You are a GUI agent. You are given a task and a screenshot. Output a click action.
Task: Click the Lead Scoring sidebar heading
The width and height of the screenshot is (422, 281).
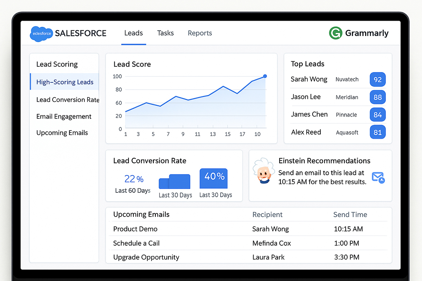(x=57, y=64)
